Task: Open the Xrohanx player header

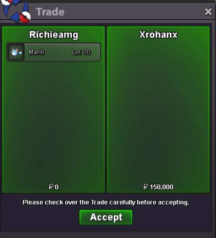Action: 158,35
